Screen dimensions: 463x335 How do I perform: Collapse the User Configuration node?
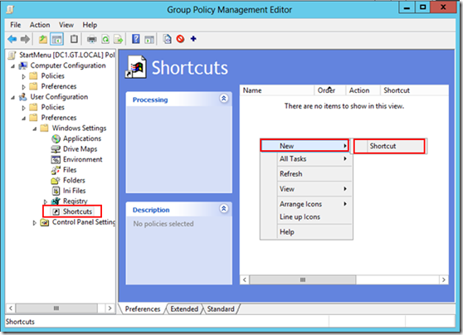(x=12, y=98)
